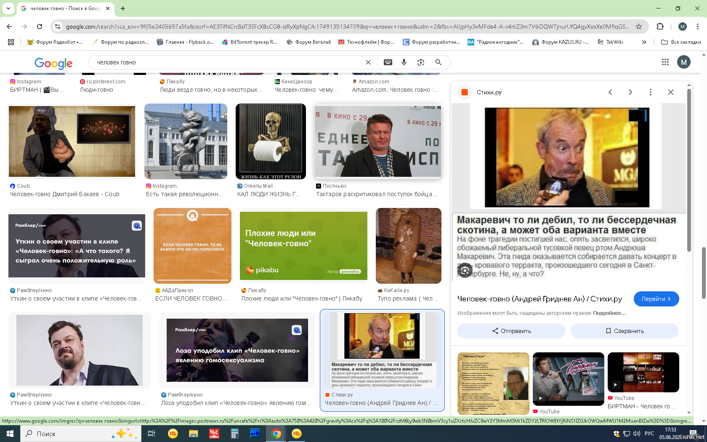Open the Лоза уподобил клип Рамблер image
707x442 pixels.
click(237, 350)
